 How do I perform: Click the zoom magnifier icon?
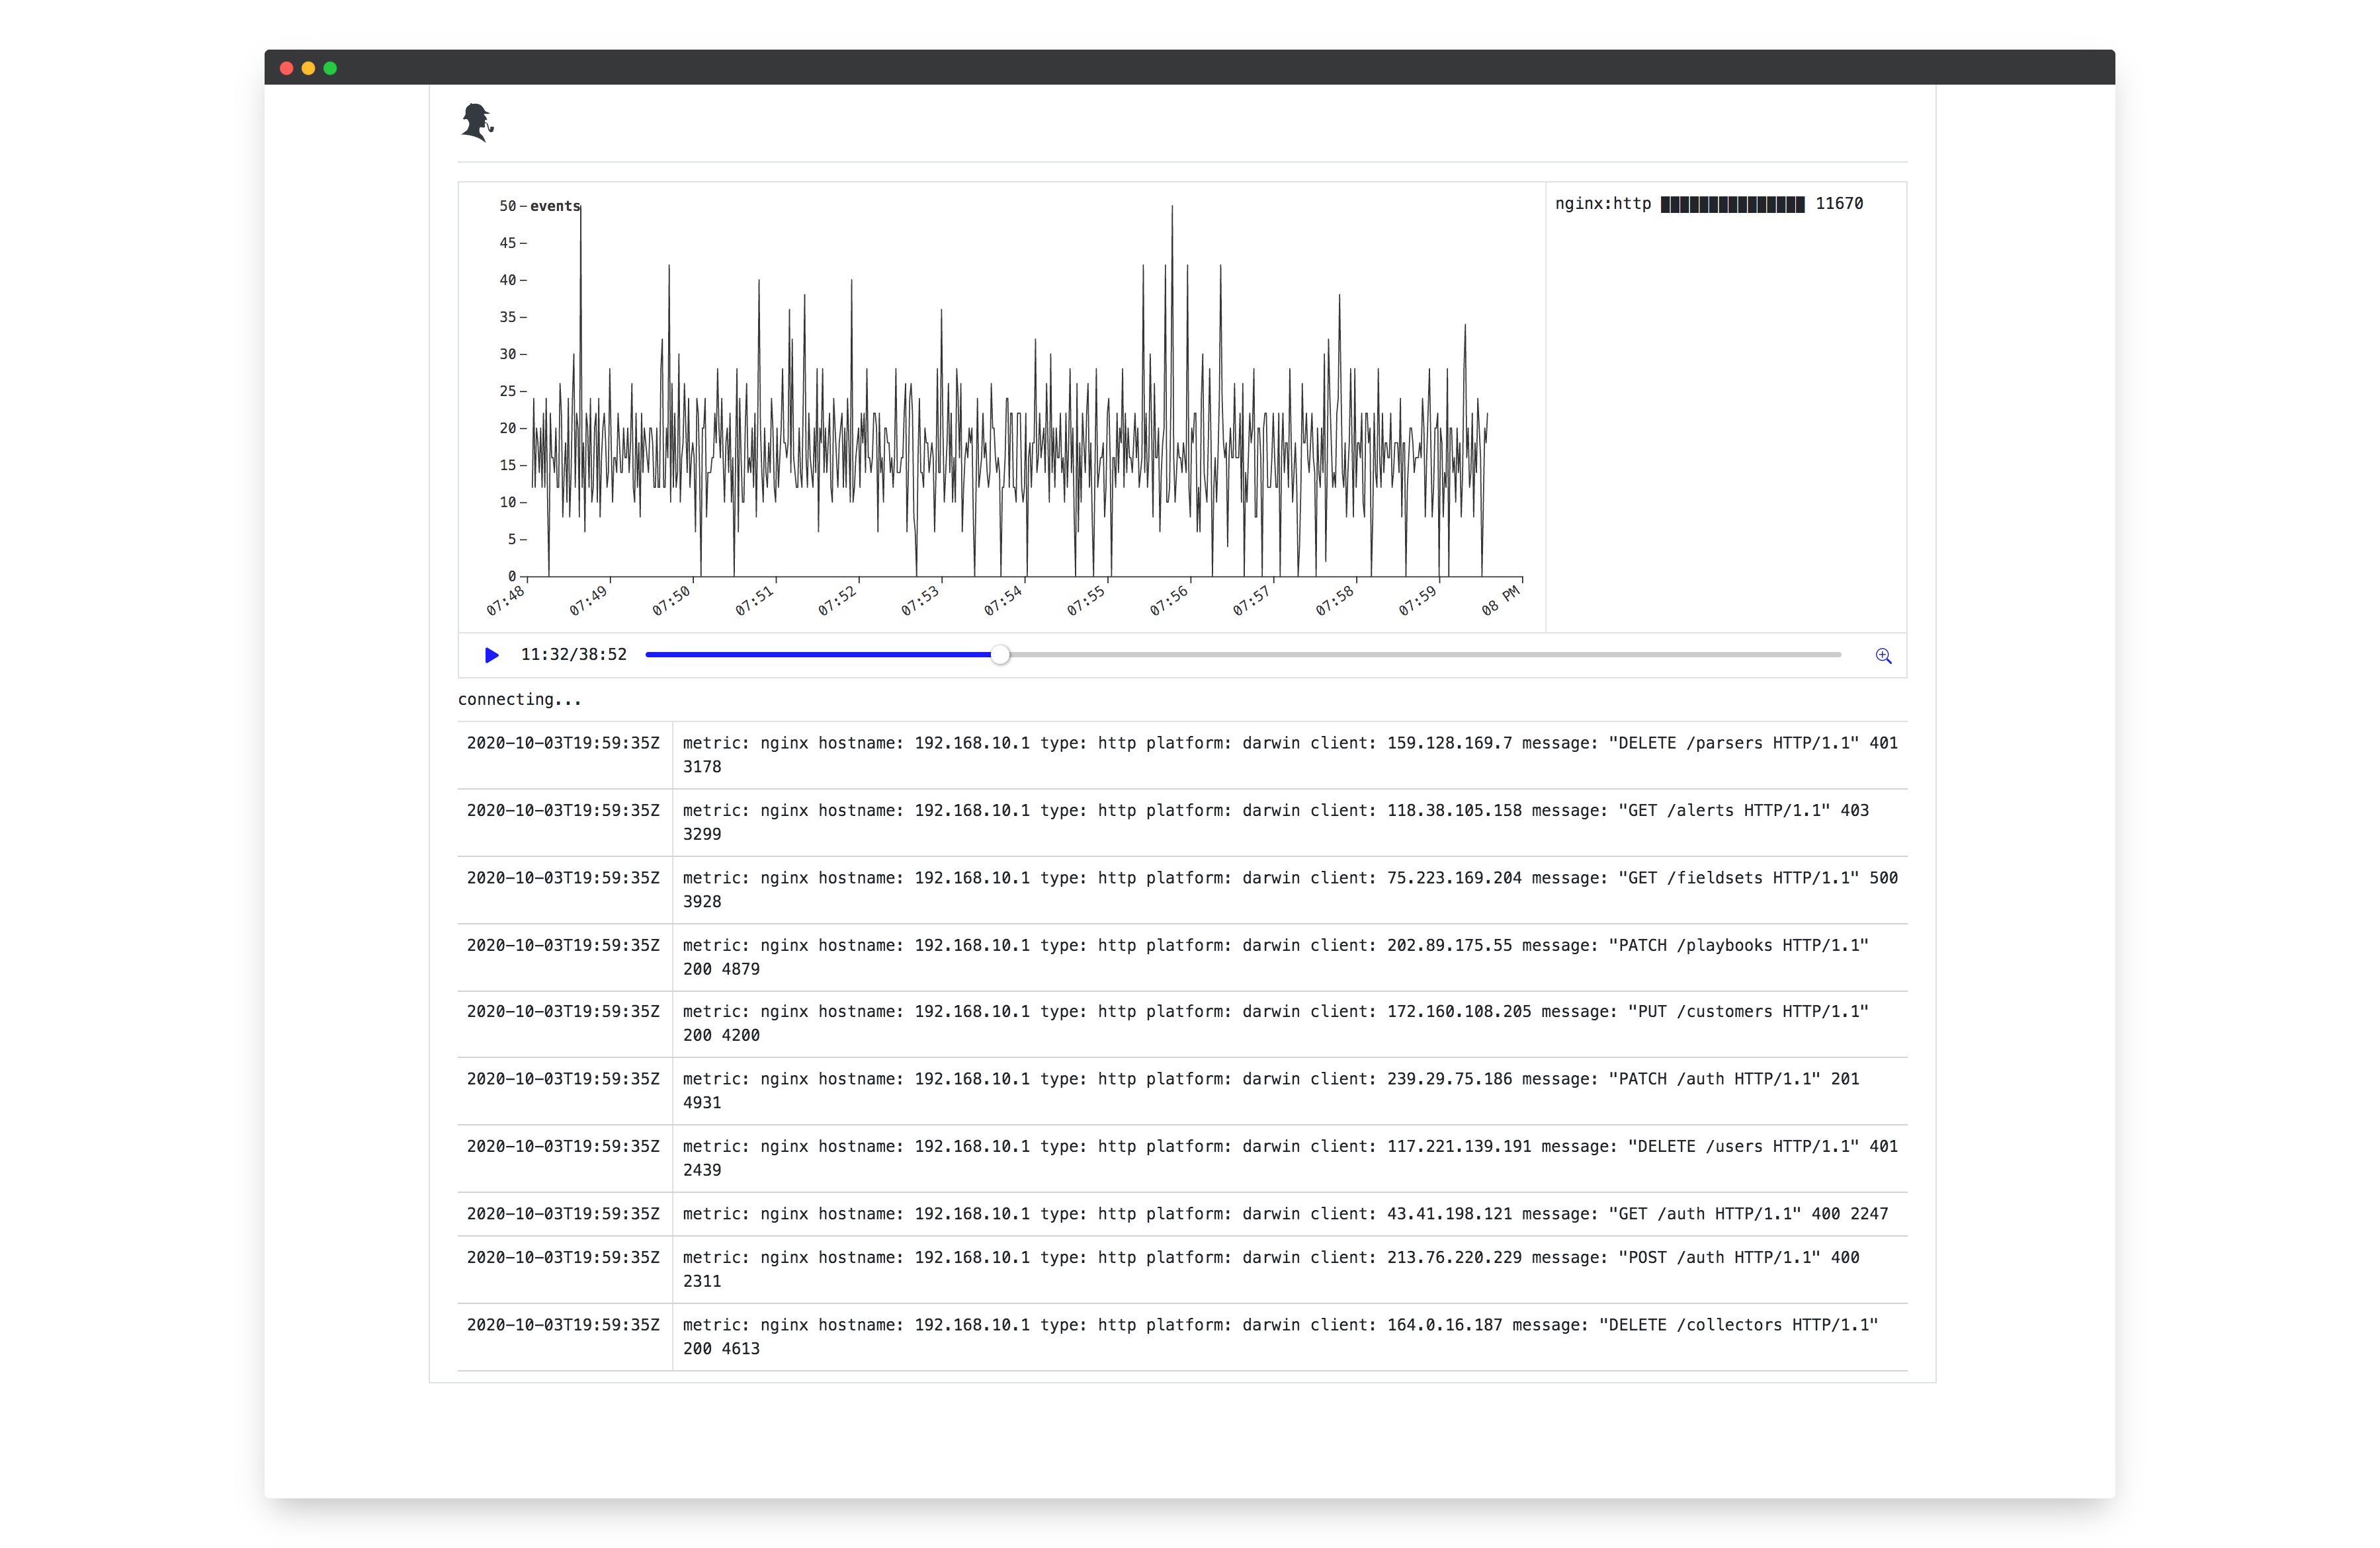pyautogui.click(x=1883, y=655)
